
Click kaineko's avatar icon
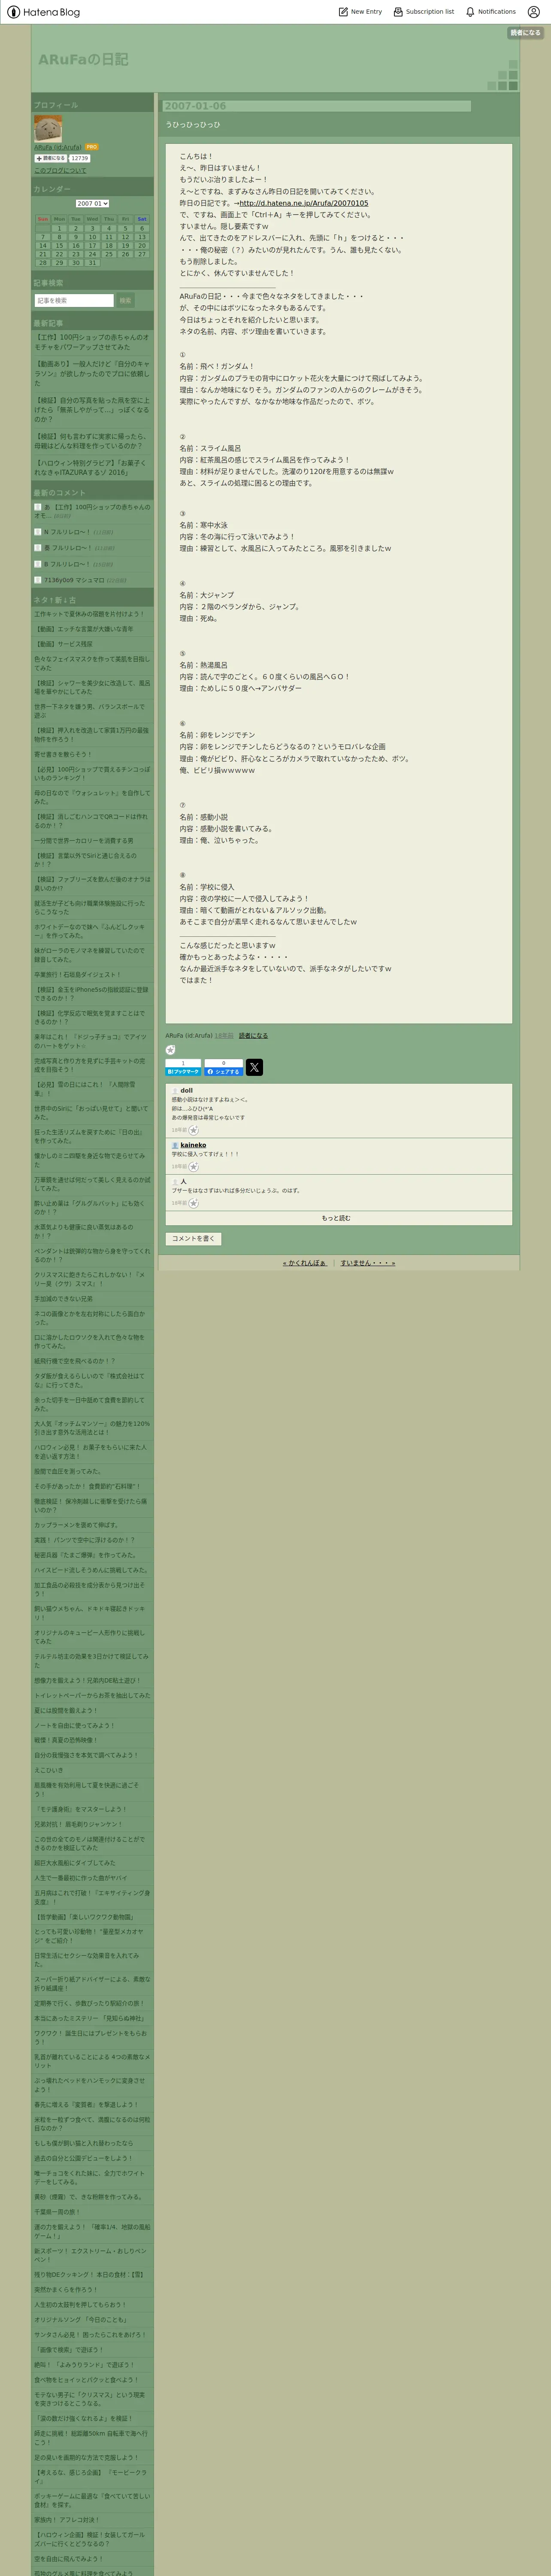(x=175, y=1145)
